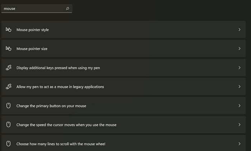Click the mouse icon beside scroll lines
The width and height of the screenshot is (251, 151).
tap(9, 144)
